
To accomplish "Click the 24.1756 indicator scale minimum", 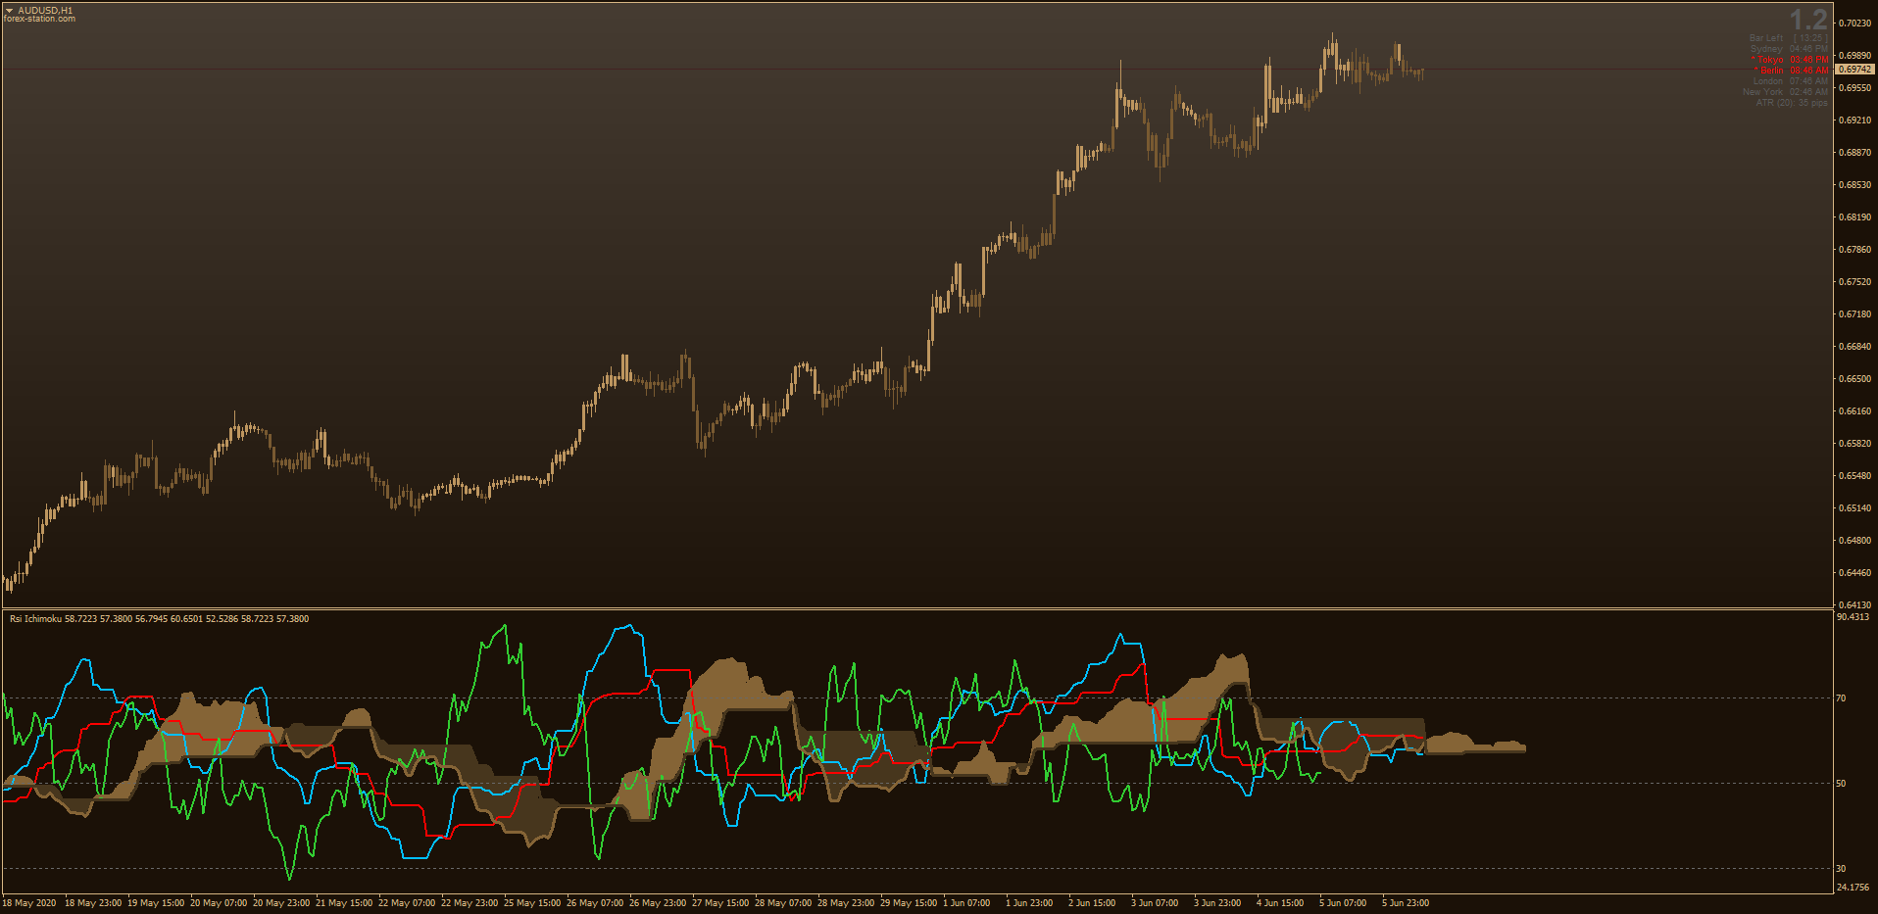I will click(x=1853, y=888).
